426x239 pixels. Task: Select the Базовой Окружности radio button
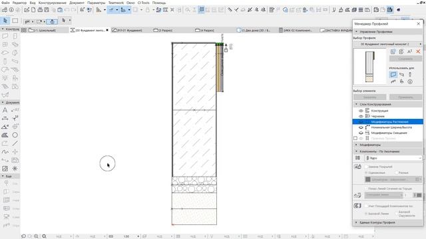pyautogui.click(x=397, y=214)
